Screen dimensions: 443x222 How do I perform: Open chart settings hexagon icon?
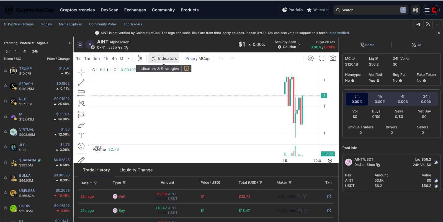click(311, 58)
